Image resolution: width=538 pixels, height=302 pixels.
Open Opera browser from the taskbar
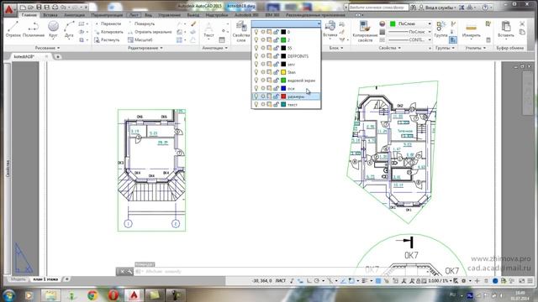[113, 295]
